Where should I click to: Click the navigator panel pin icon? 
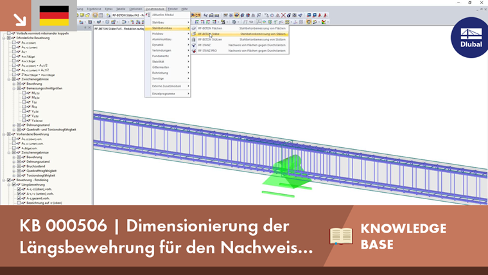[85, 28]
